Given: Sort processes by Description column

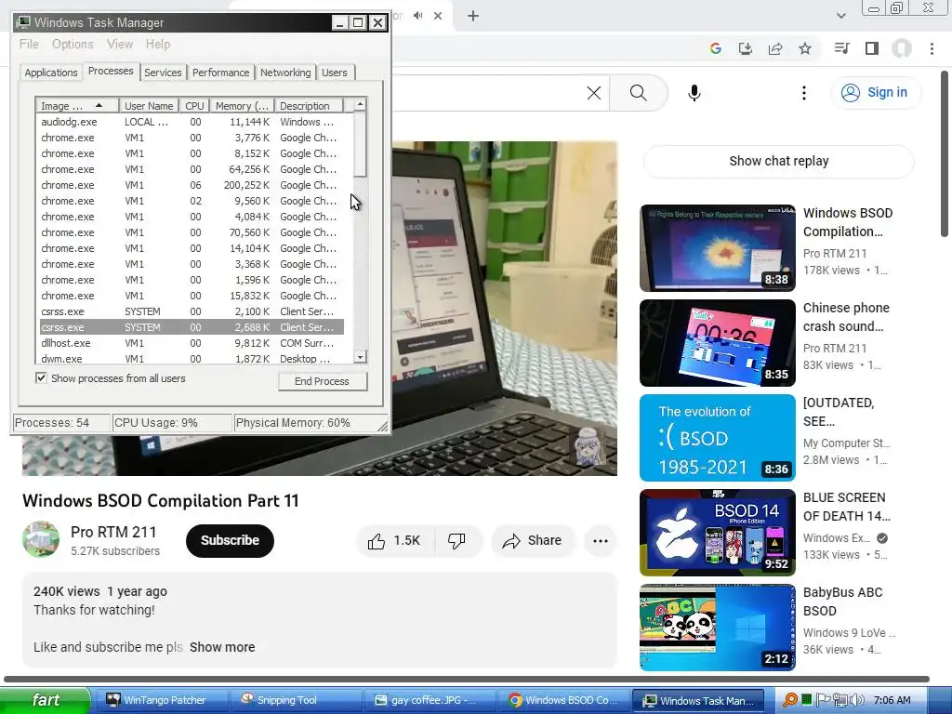Looking at the screenshot, I should 309,106.
